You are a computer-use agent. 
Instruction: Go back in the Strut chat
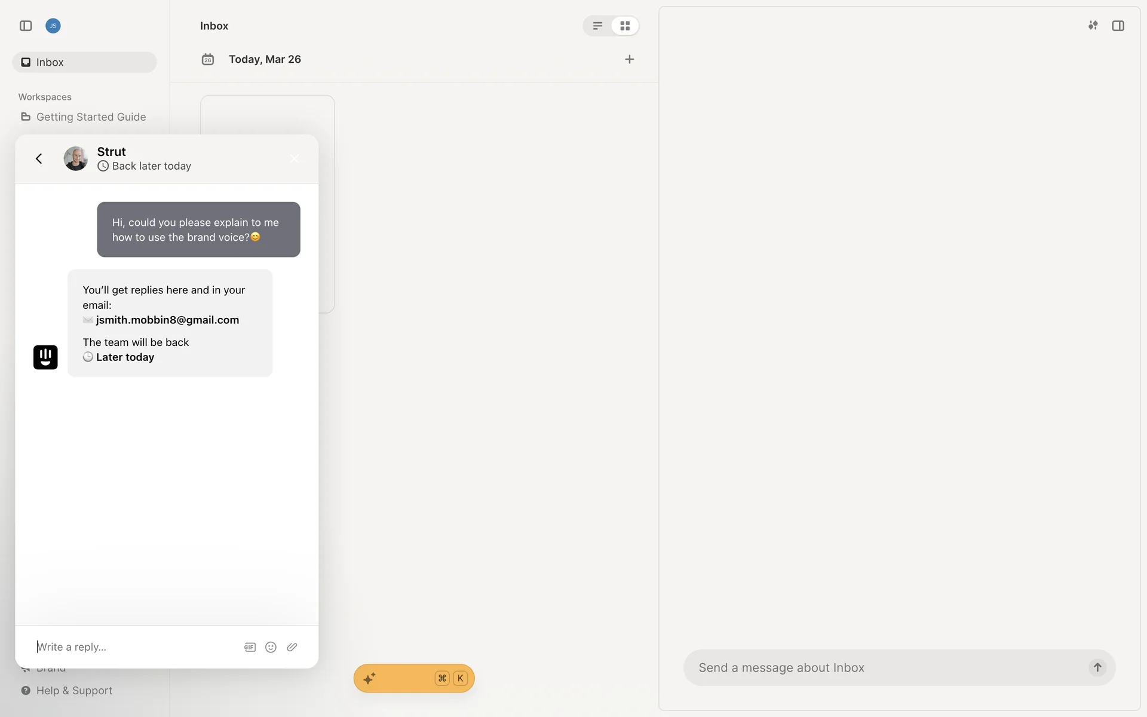(x=39, y=158)
